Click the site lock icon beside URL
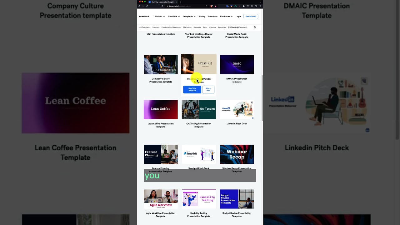Viewport: 400px width, 225px height. click(x=167, y=6)
